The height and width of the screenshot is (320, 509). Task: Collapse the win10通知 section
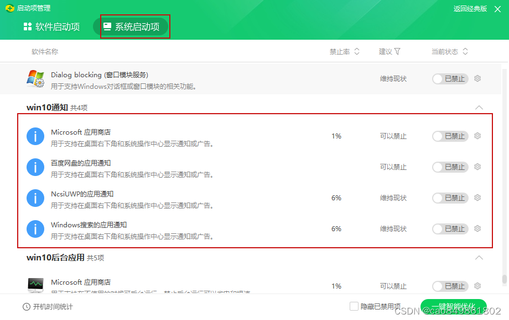tap(479, 108)
